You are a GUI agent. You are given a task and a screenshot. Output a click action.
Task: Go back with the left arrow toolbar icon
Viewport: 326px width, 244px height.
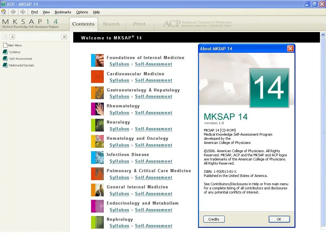[13, 12]
